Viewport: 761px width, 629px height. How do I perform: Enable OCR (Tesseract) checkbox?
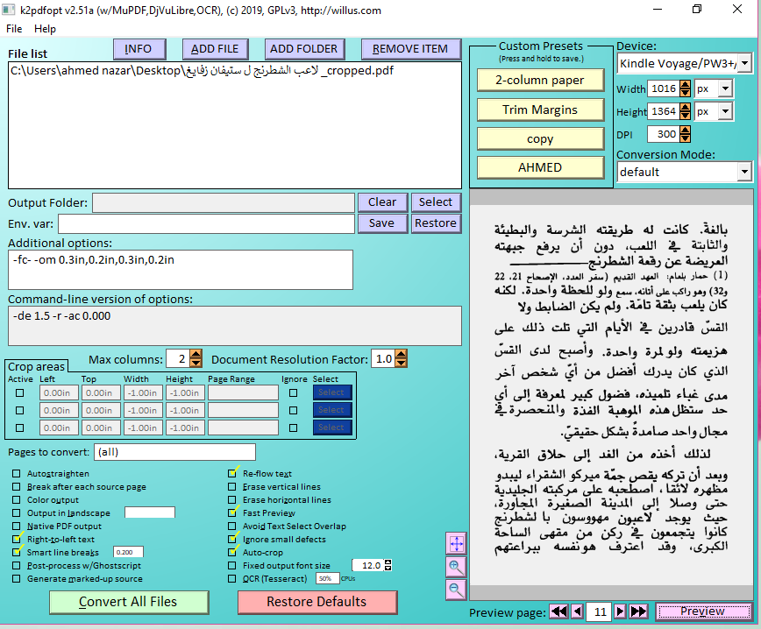coord(232,578)
